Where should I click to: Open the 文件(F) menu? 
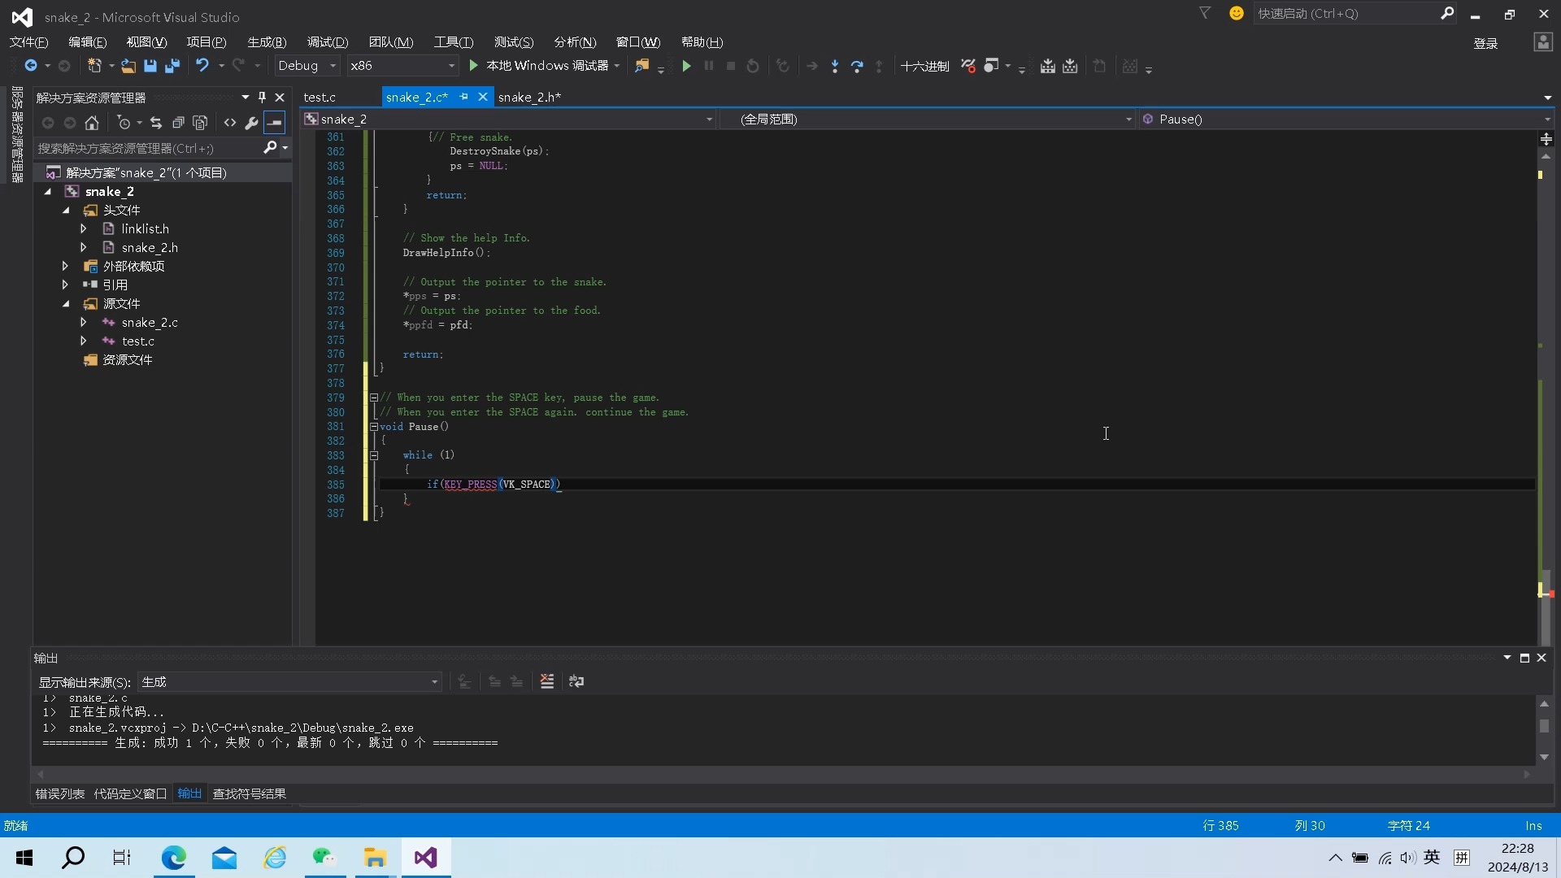pos(28,42)
